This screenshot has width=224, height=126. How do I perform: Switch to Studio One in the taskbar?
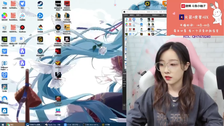[x=53, y=125]
